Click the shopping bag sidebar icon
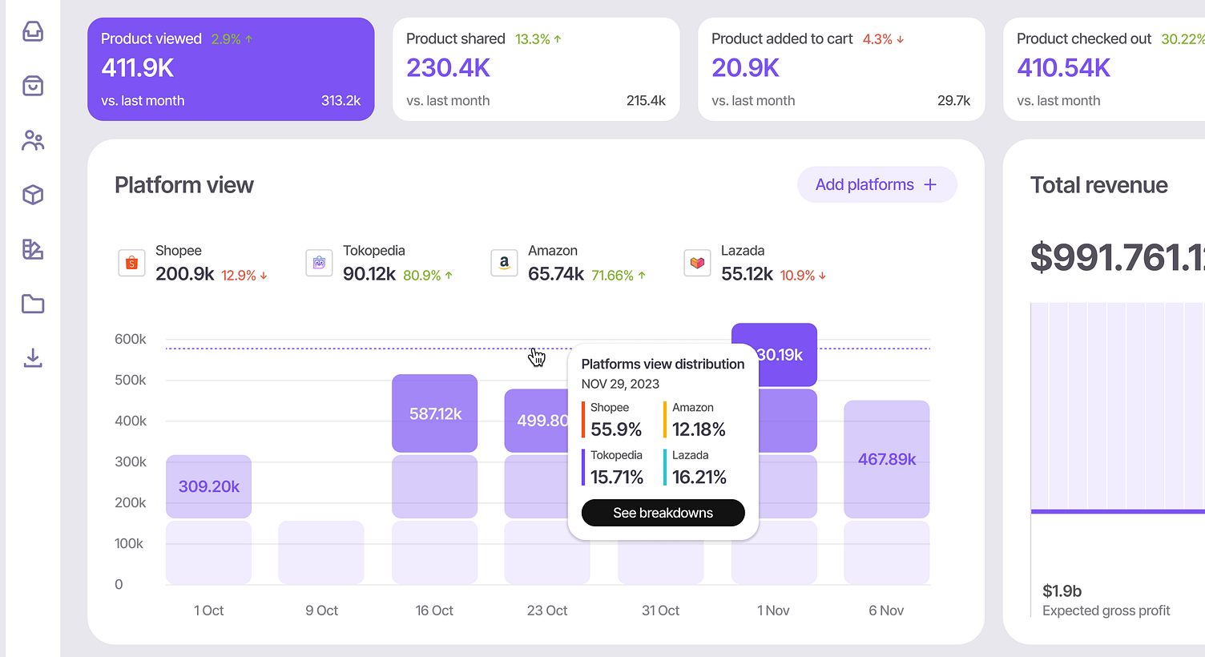This screenshot has height=657, width=1205. pyautogui.click(x=33, y=86)
